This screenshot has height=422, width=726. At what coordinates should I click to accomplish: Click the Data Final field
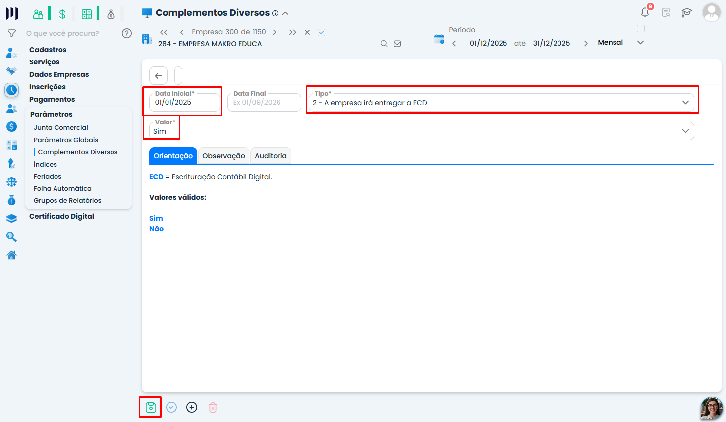pos(264,102)
